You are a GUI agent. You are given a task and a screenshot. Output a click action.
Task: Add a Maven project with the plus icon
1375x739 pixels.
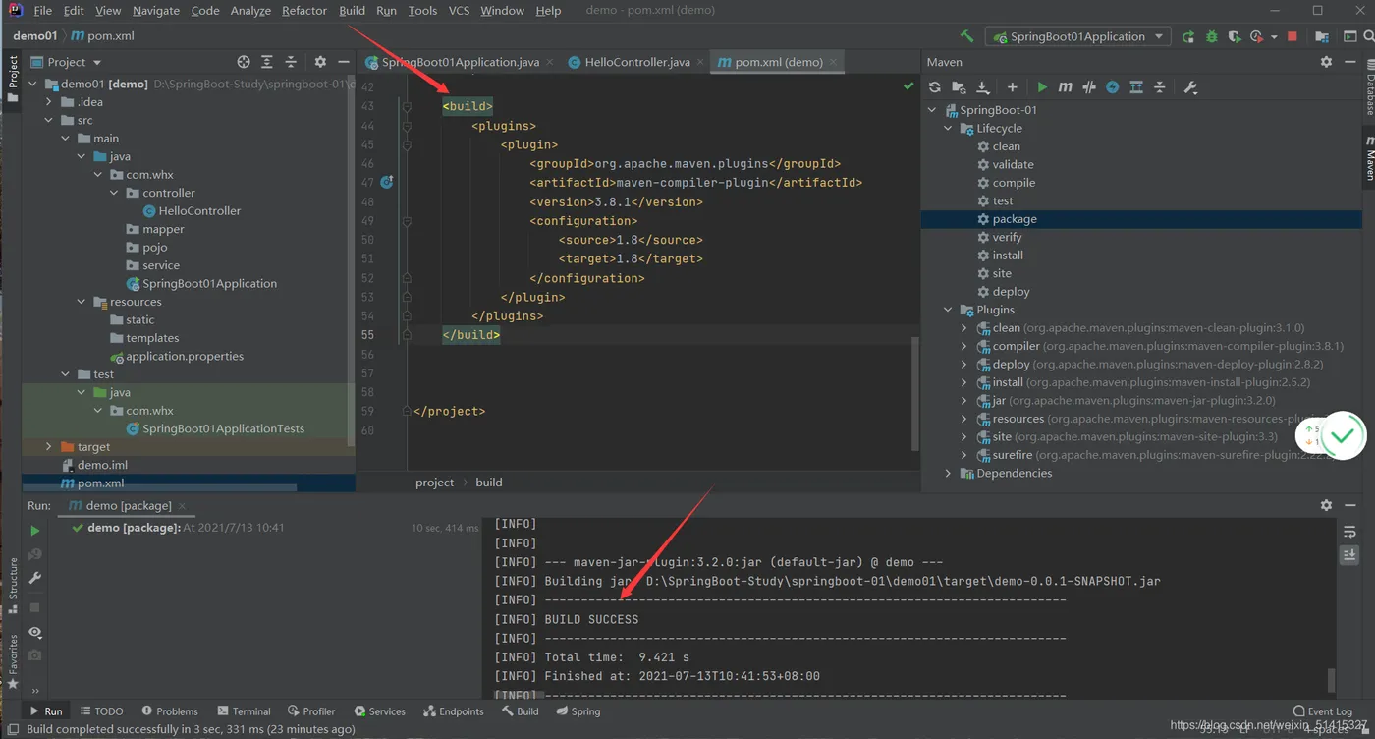[1012, 87]
